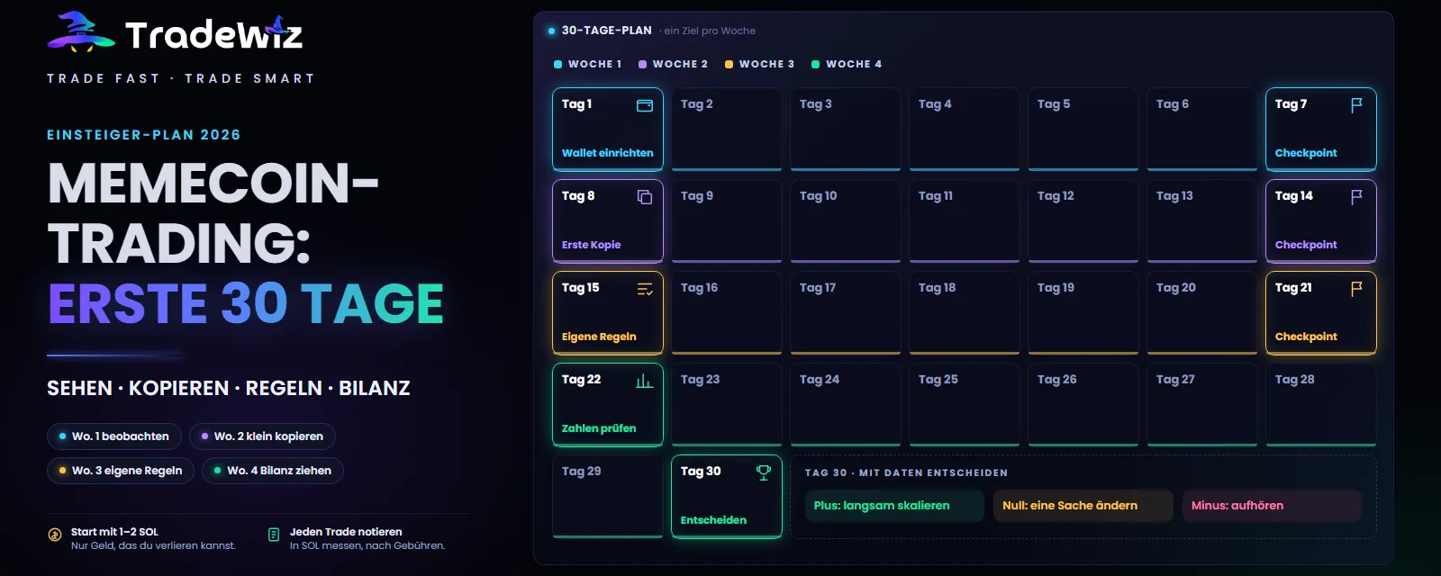Click the coin icon beside Start mit 1–2 SOL

click(55, 535)
